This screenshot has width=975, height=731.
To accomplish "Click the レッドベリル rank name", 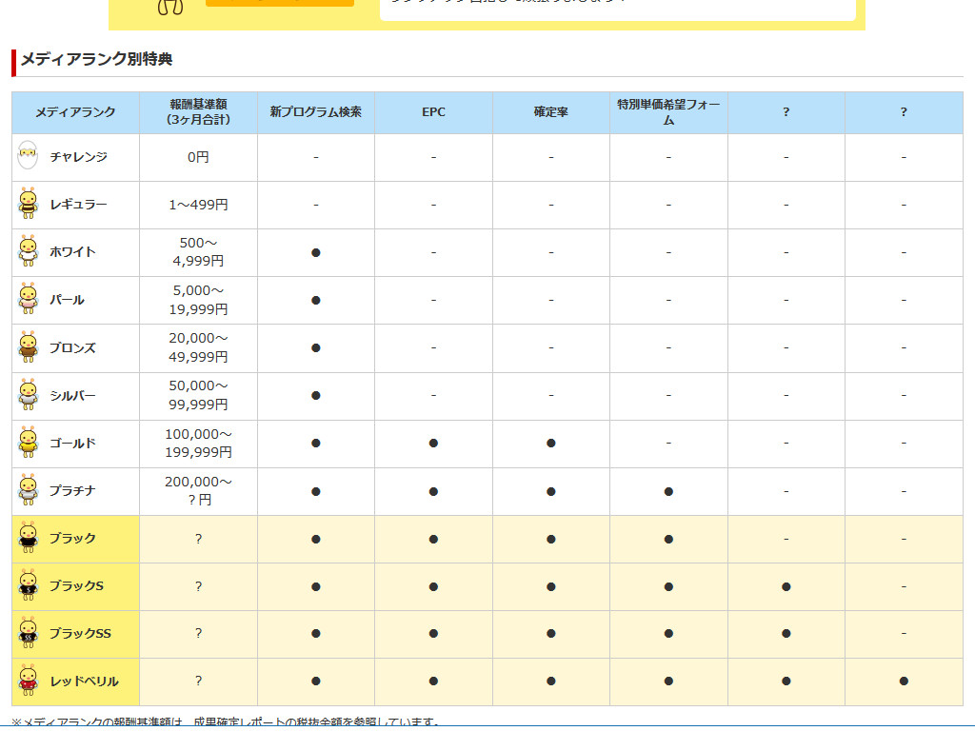I will [85, 682].
